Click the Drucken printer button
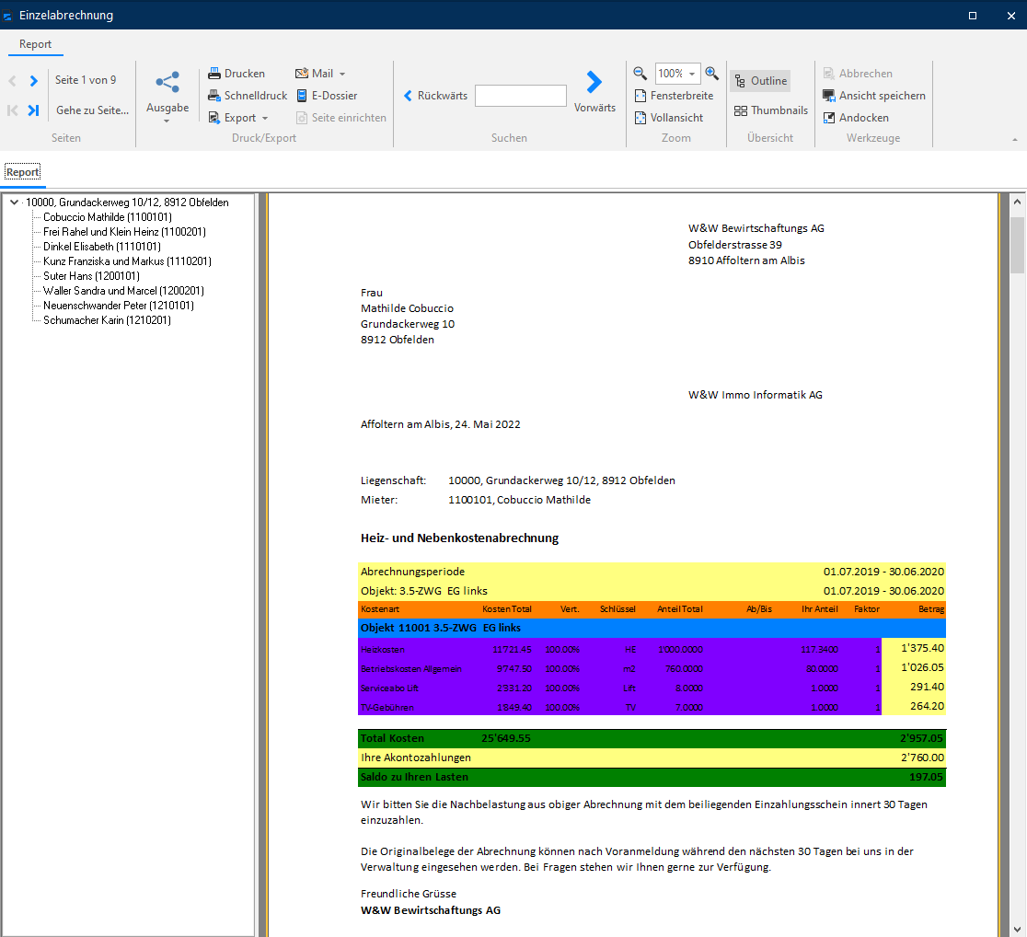The width and height of the screenshot is (1027, 937). 237,74
